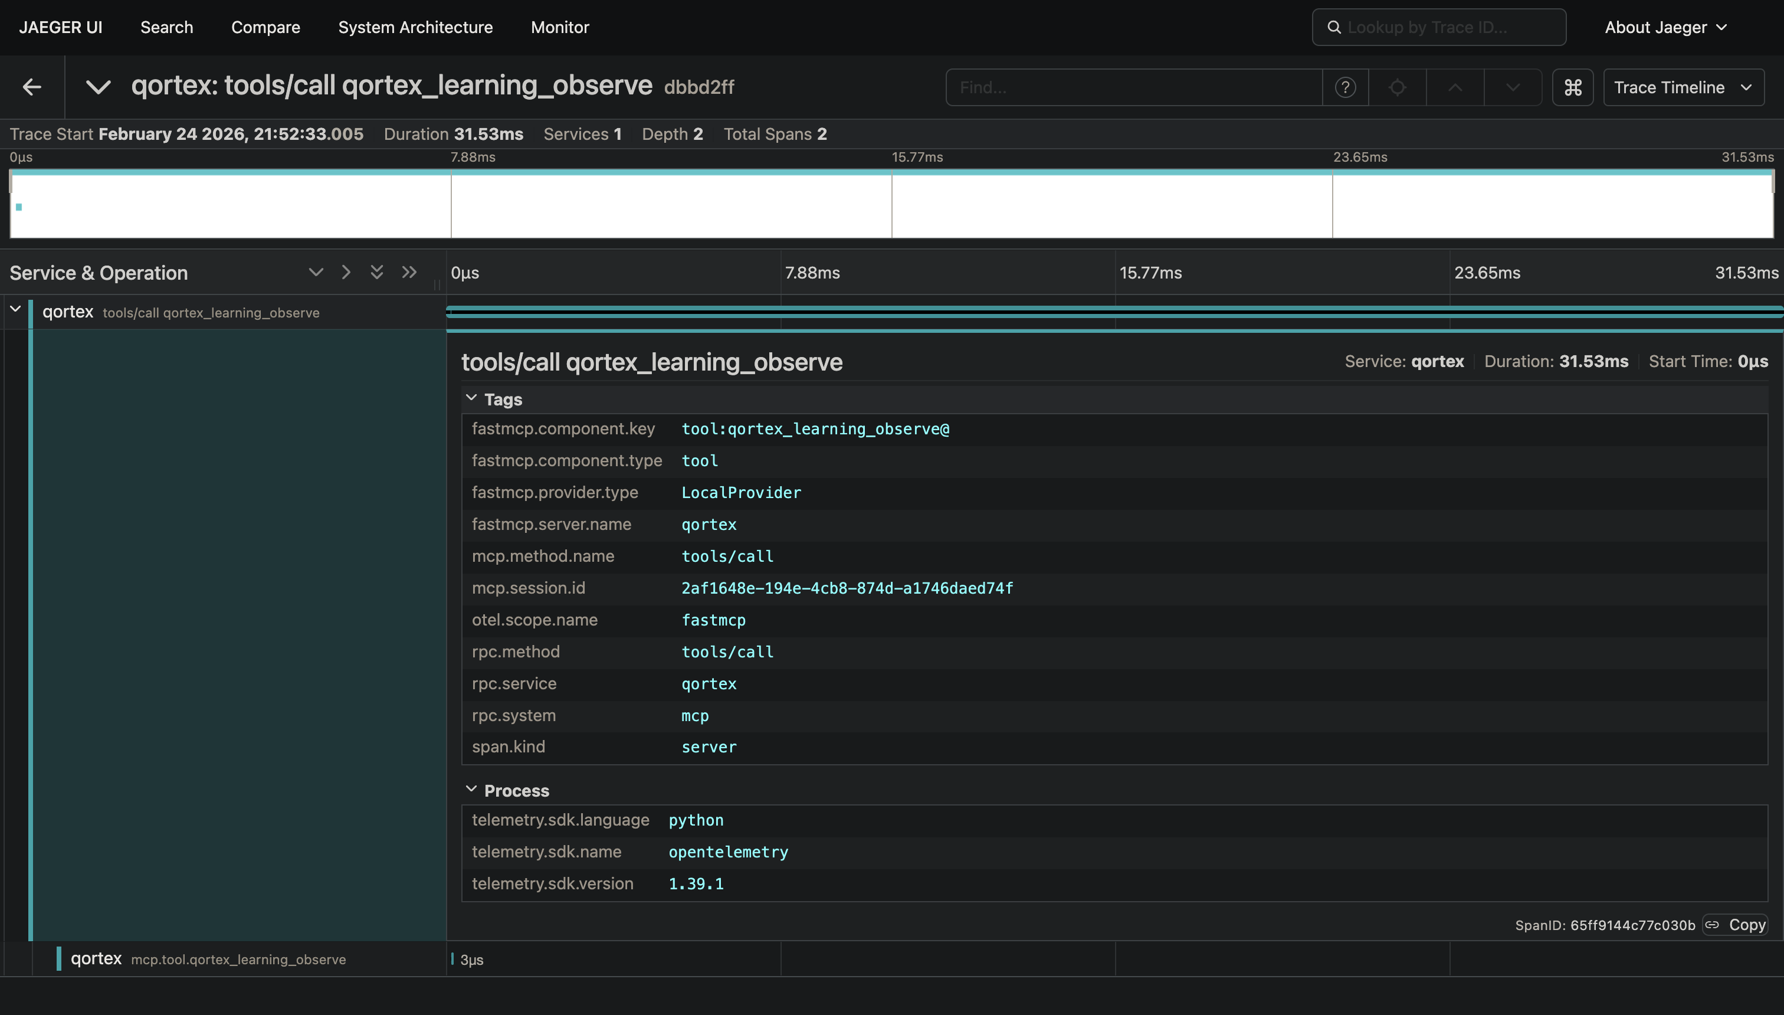Click telemetry.sdk.name opentelemetry row
The height and width of the screenshot is (1015, 1784).
click(1114, 852)
